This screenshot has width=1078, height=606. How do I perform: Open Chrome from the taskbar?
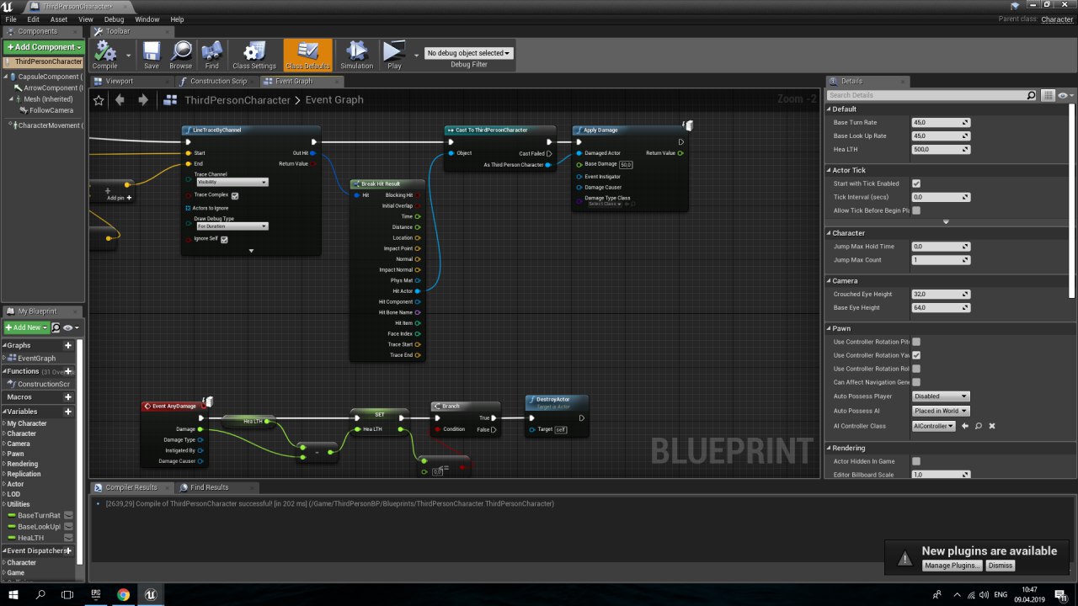click(123, 594)
